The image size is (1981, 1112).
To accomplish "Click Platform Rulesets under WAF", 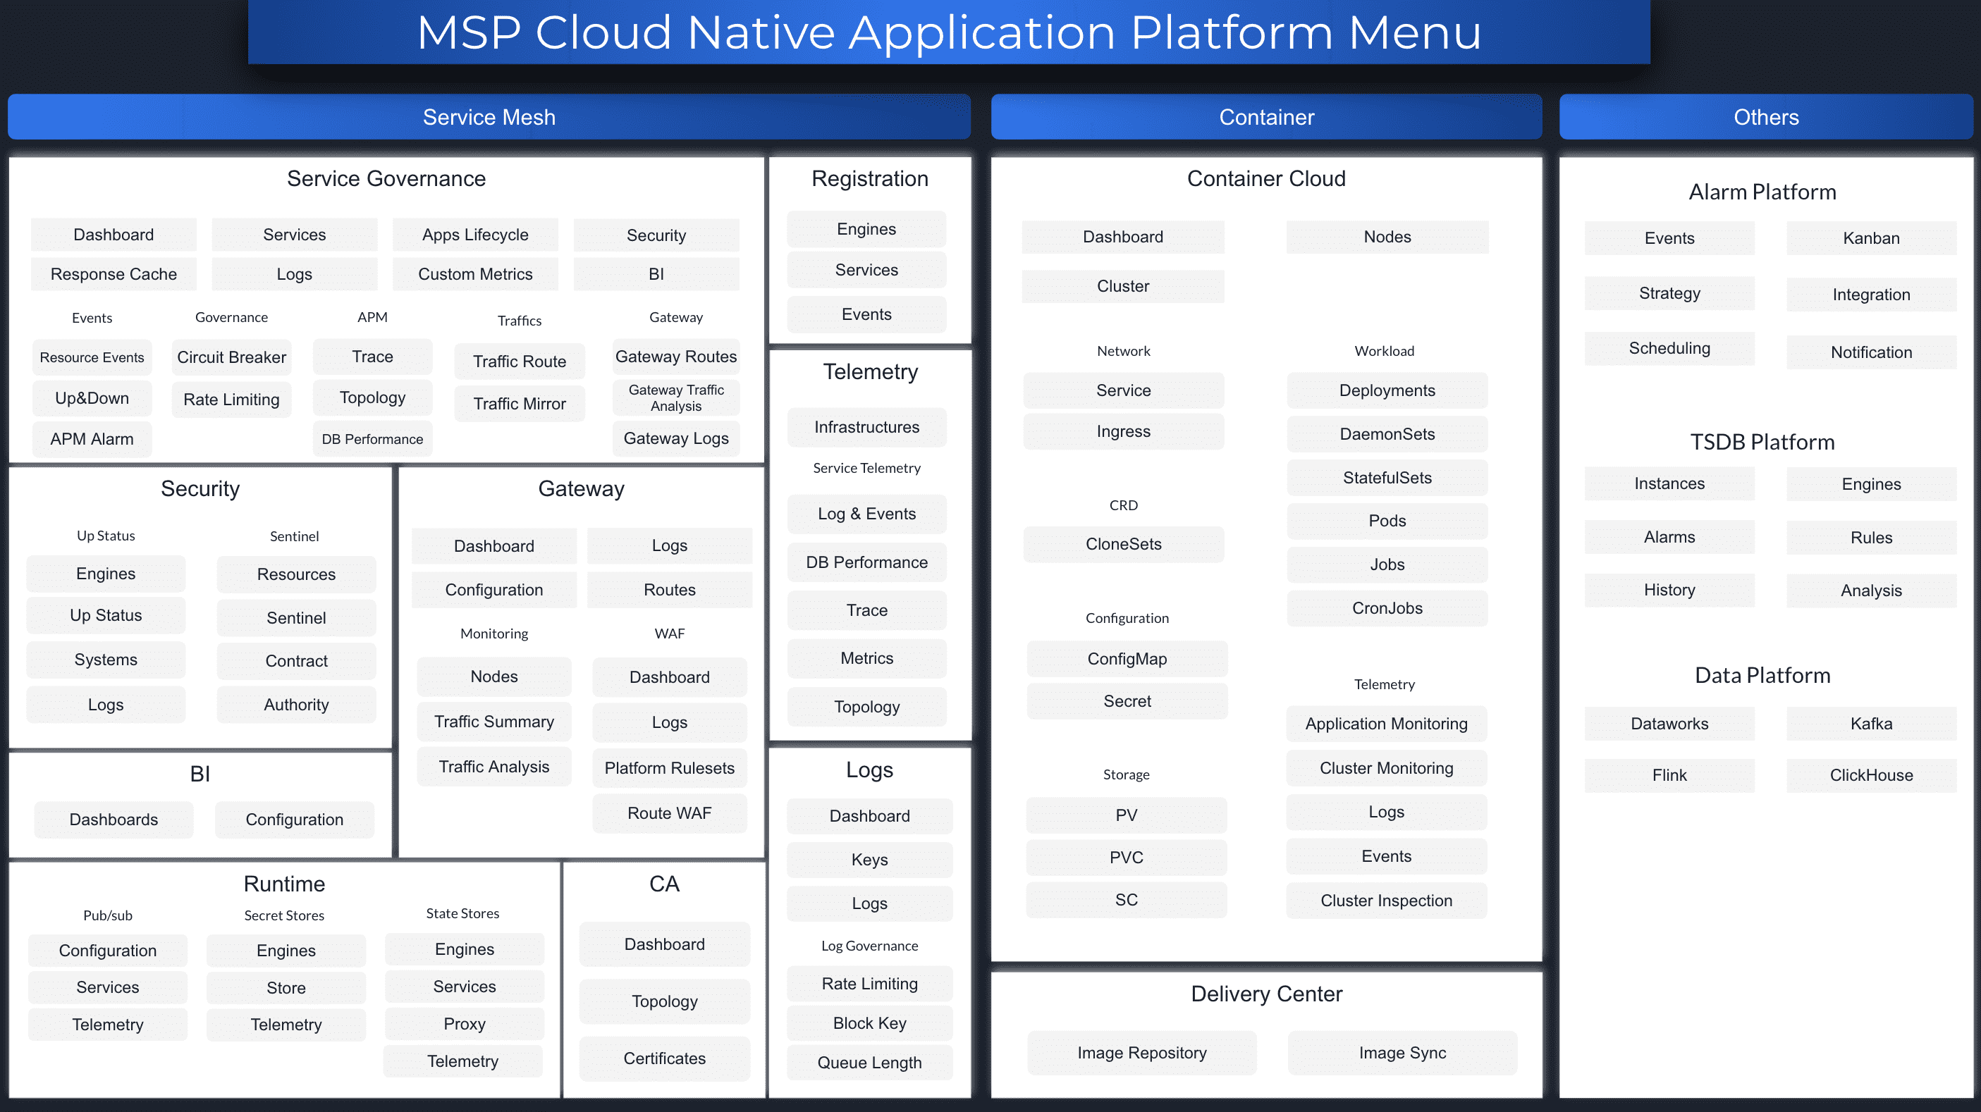I will 669,767.
